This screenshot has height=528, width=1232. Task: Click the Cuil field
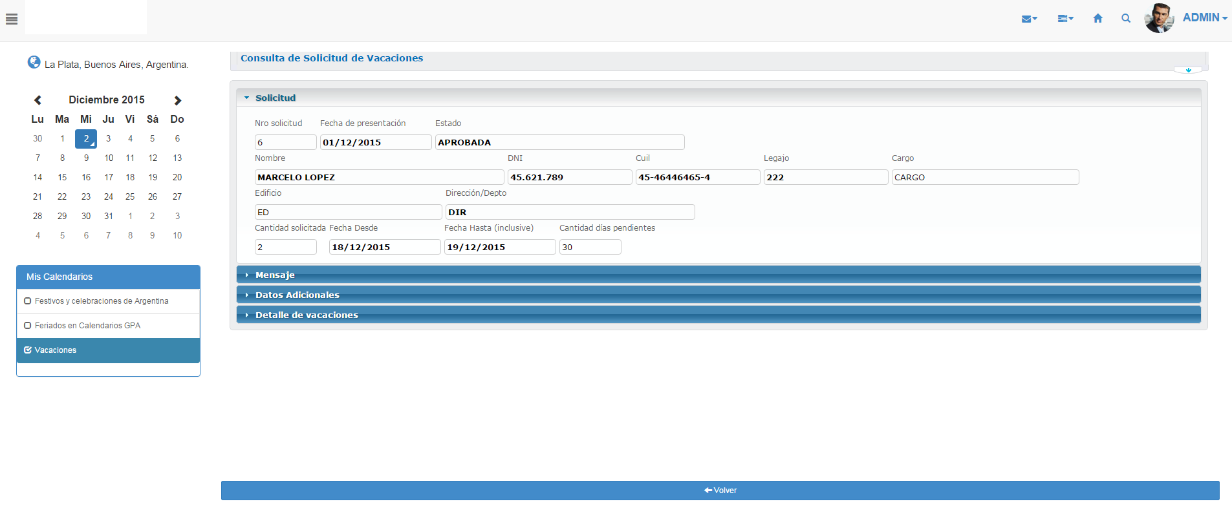[698, 177]
